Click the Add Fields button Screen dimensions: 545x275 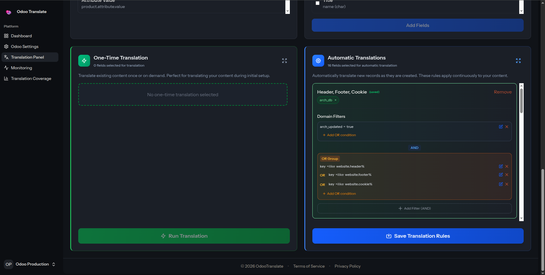(x=418, y=25)
